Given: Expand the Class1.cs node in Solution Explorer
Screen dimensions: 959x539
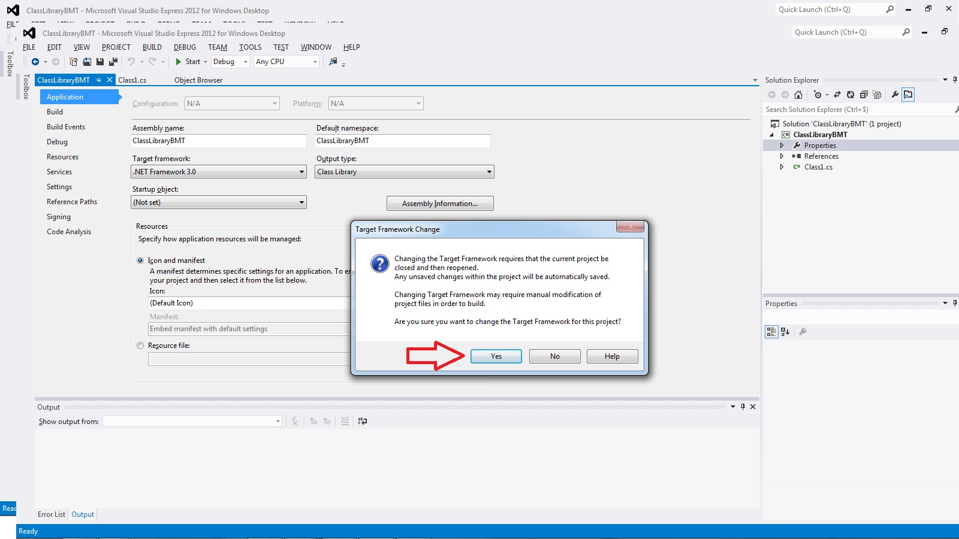Looking at the screenshot, I should tap(782, 167).
